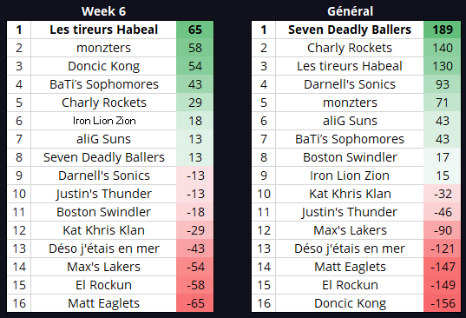
Task: Select Boston Swindler in Général table
Action: click(350, 157)
